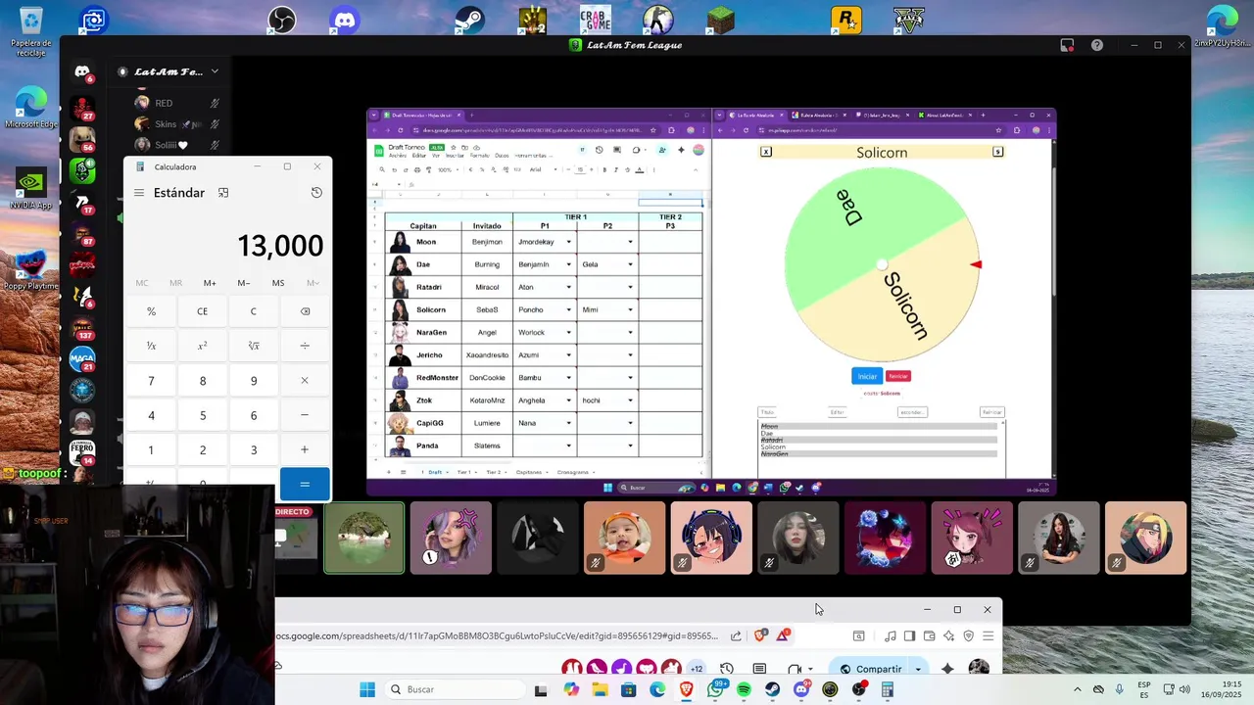Click the calculator multiply key
This screenshot has width=1254, height=705.
tap(305, 381)
